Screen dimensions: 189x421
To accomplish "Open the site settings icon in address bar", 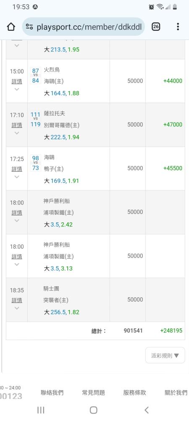I will [29, 27].
